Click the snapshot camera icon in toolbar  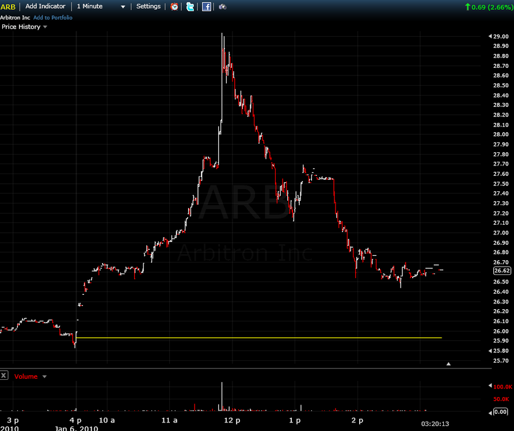(x=223, y=6)
